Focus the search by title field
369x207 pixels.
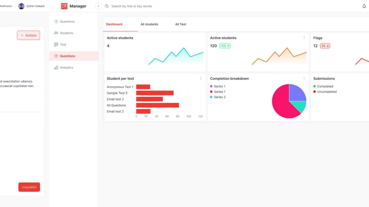(x=131, y=6)
